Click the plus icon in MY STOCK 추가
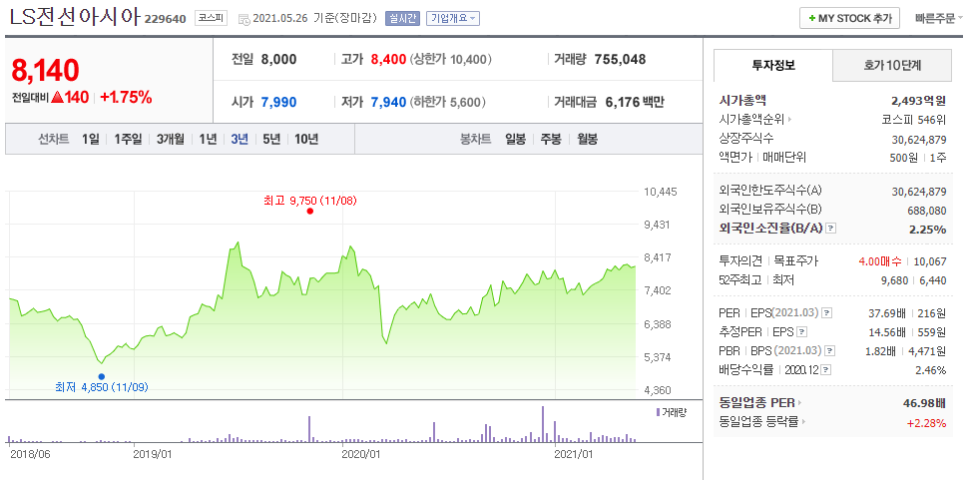Viewport: 971px width, 480px height. [811, 19]
